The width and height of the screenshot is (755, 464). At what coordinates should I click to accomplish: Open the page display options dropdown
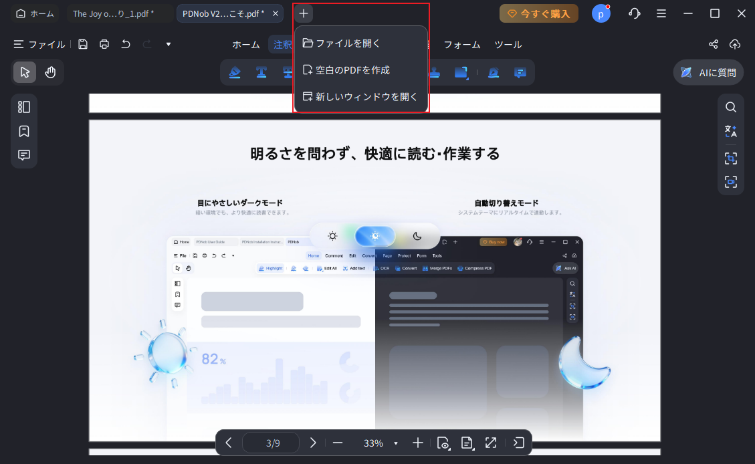(x=467, y=443)
